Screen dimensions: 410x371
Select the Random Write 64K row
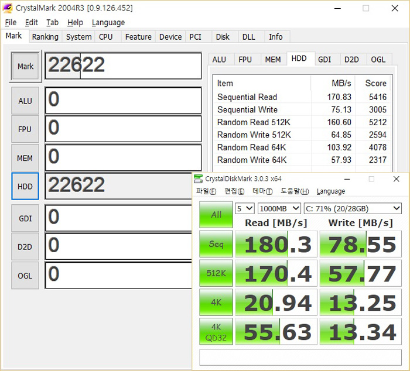pos(302,160)
